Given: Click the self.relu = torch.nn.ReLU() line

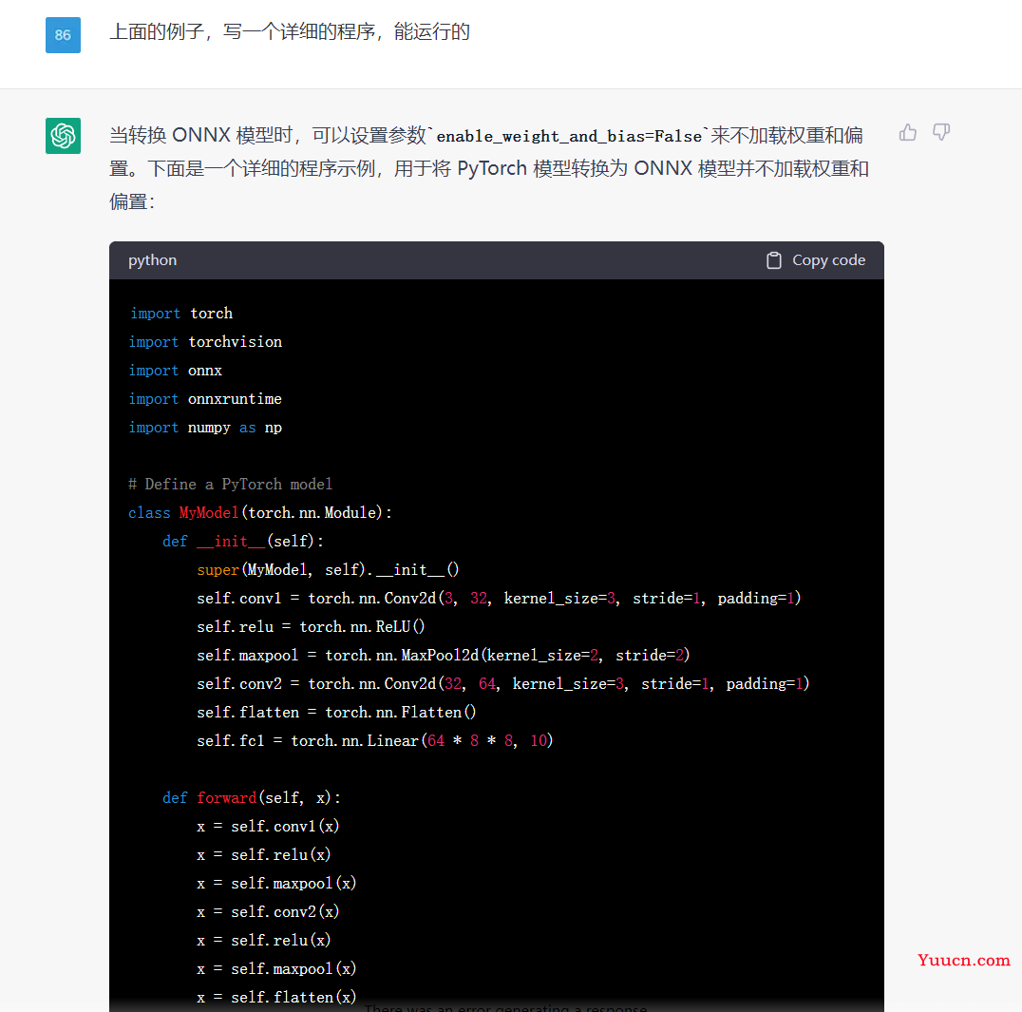Looking at the screenshot, I should (311, 626).
